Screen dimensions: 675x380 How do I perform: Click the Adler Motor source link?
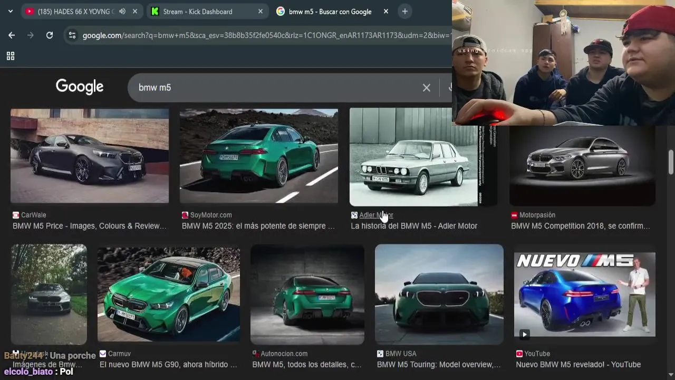pos(376,215)
